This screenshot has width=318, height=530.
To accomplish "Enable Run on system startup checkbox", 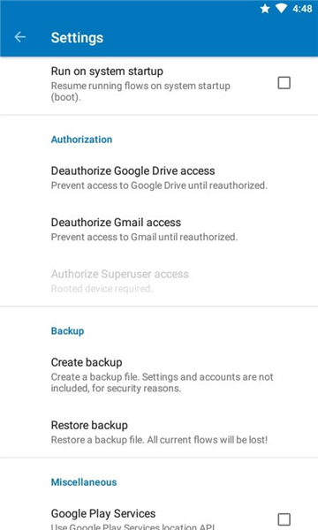I will tap(284, 83).
